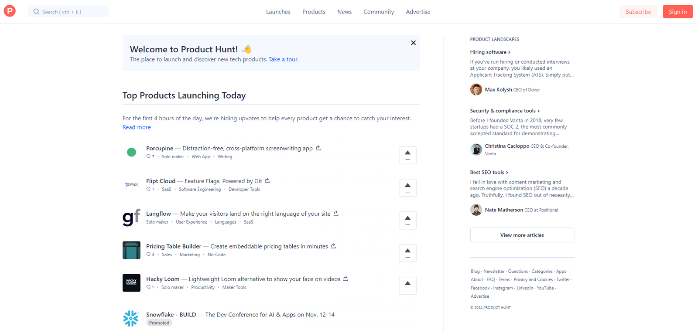Focus the Search input field
The image size is (698, 333).
point(70,12)
